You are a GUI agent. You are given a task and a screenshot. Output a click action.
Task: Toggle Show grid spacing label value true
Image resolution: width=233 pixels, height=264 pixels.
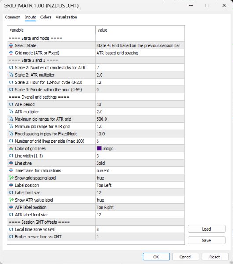140,178
